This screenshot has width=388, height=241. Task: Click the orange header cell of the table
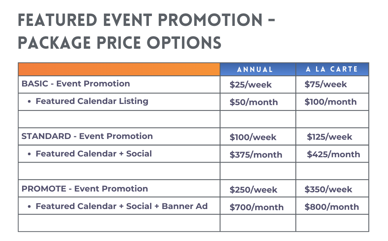coord(119,69)
